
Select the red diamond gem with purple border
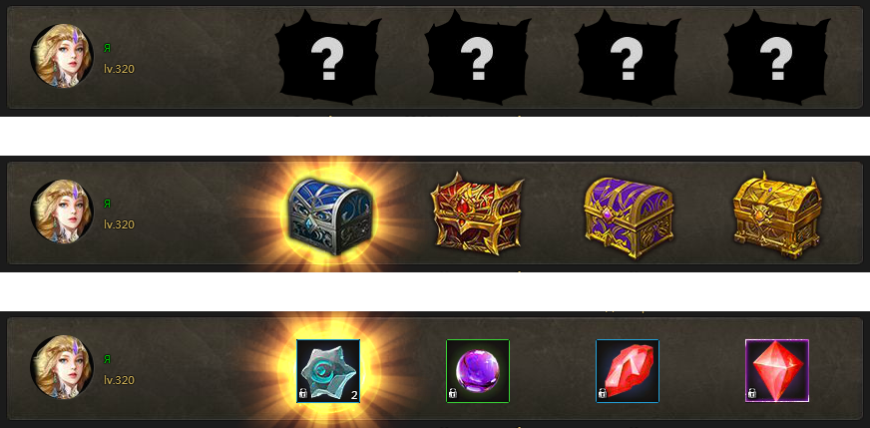pyautogui.click(x=777, y=371)
